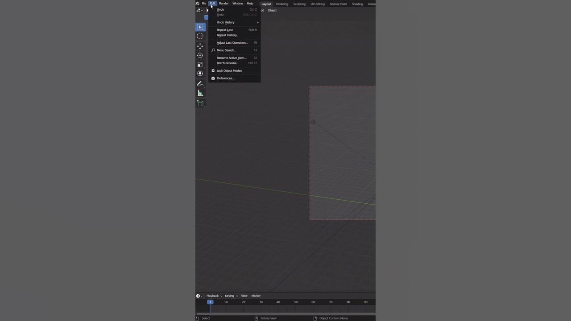Close the open Edit menu

(213, 4)
